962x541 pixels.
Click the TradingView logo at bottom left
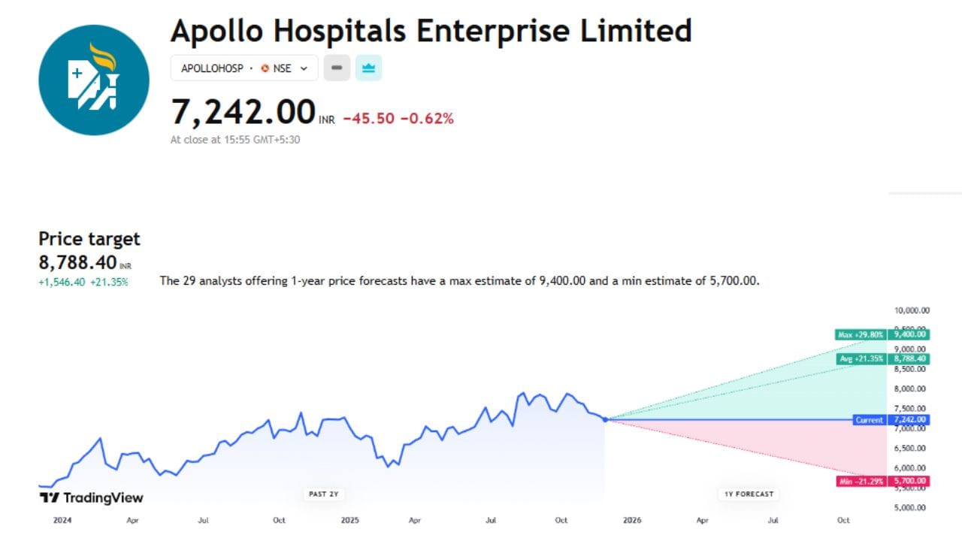pyautogui.click(x=90, y=497)
